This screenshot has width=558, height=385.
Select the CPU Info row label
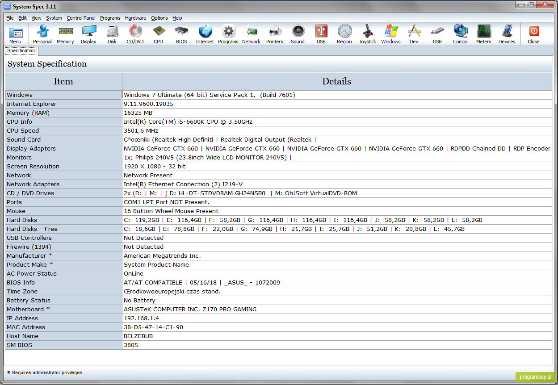click(63, 121)
